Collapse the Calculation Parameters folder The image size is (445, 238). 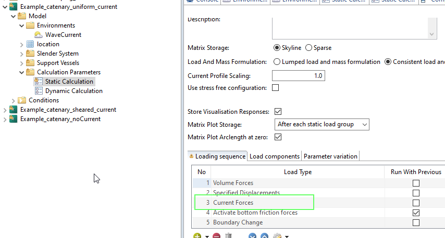pos(22,72)
